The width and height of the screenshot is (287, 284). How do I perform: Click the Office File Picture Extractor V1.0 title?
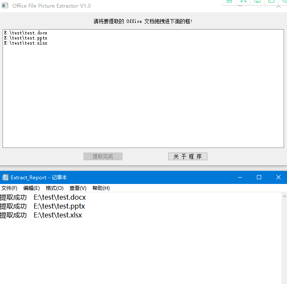click(51, 6)
